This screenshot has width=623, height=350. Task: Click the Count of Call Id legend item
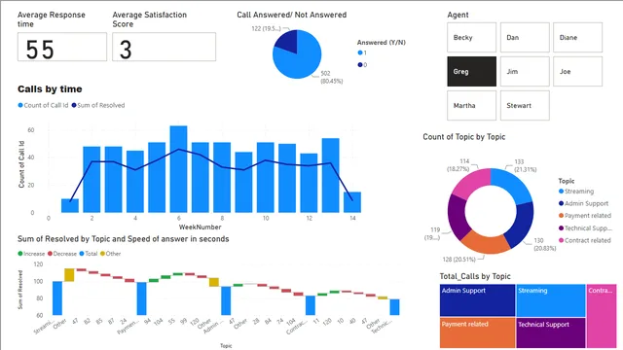coord(43,105)
